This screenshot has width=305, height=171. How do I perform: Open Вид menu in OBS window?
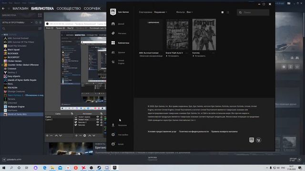(x=70, y=28)
